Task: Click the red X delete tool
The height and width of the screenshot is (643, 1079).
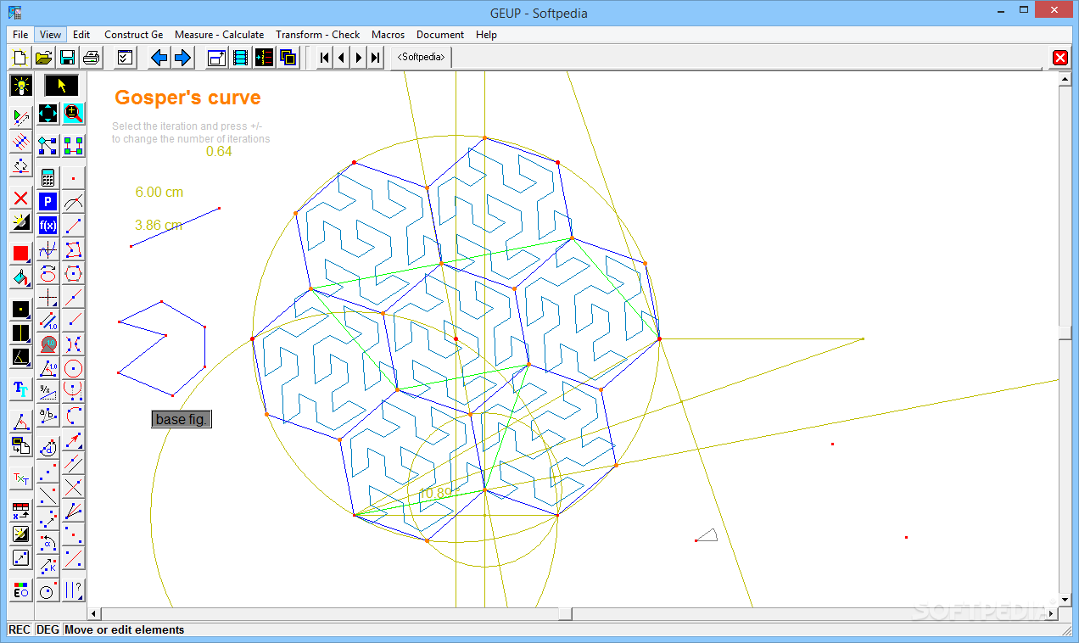Action: coord(21,198)
